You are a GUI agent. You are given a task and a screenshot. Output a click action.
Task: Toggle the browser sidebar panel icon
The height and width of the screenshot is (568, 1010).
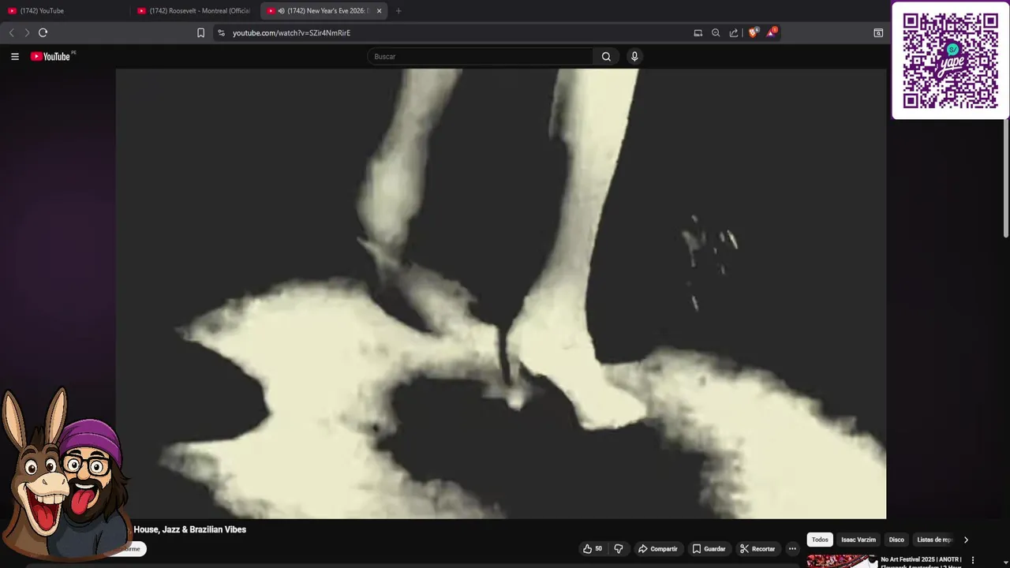pyautogui.click(x=878, y=32)
